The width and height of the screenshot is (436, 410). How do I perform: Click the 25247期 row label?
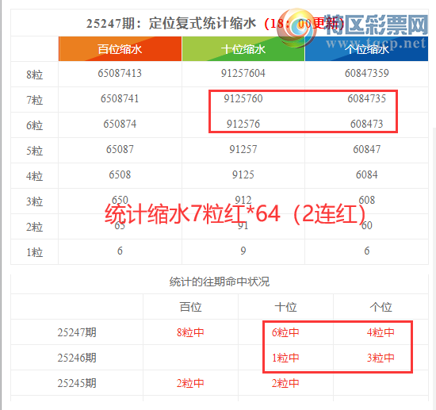[77, 332]
